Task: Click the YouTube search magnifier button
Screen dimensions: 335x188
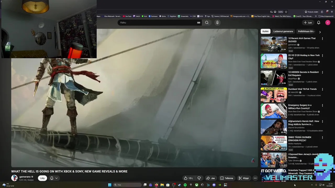Action: pos(207,22)
